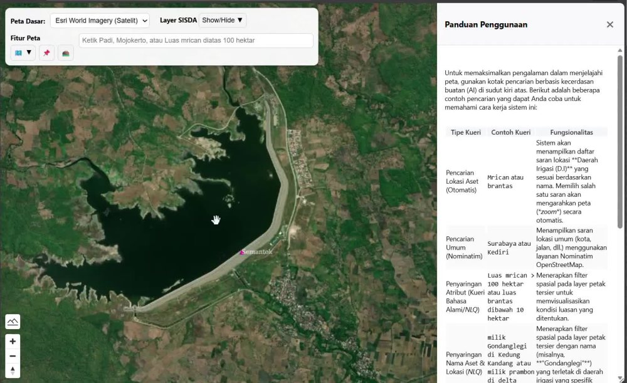Click the Tipe Kueri column header

click(x=466, y=132)
